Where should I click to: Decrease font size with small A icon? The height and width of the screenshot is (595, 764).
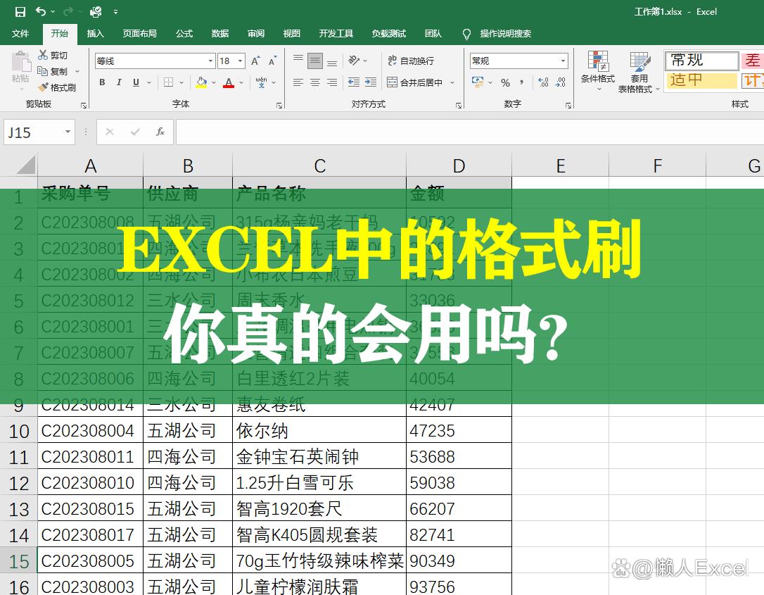[x=272, y=61]
